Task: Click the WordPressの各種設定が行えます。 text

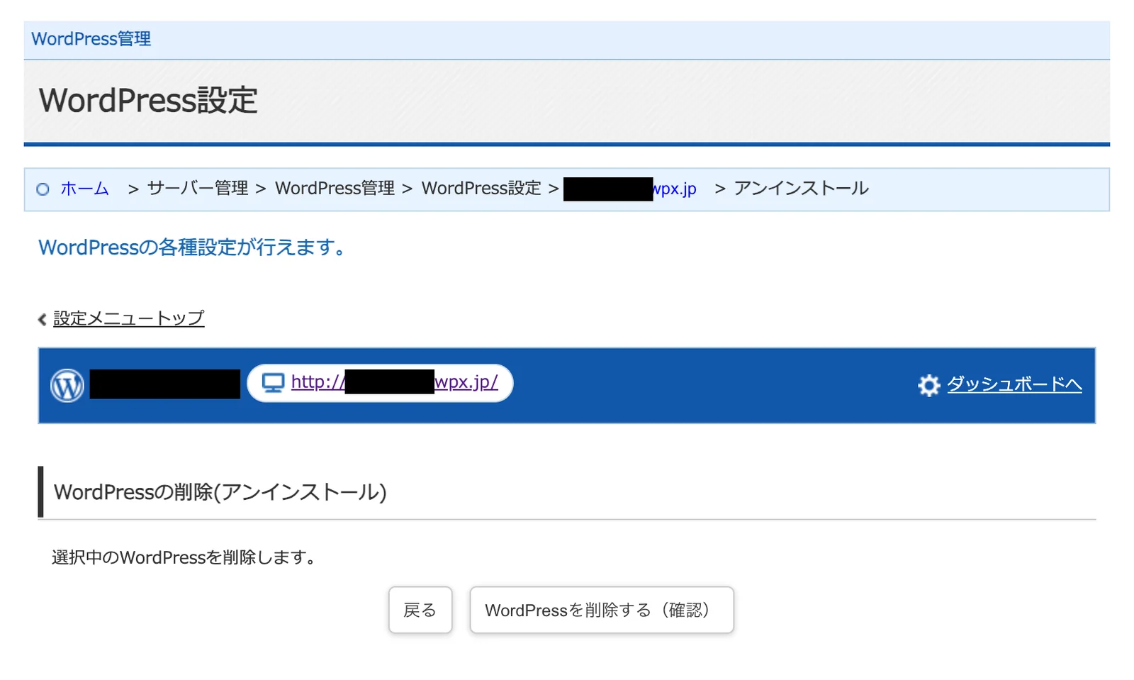Action: (x=192, y=247)
